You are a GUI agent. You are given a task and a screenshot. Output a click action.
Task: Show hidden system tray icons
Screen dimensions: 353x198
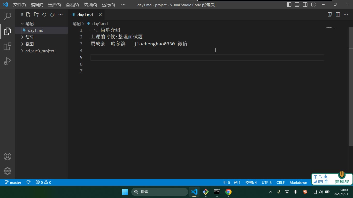[271, 192]
